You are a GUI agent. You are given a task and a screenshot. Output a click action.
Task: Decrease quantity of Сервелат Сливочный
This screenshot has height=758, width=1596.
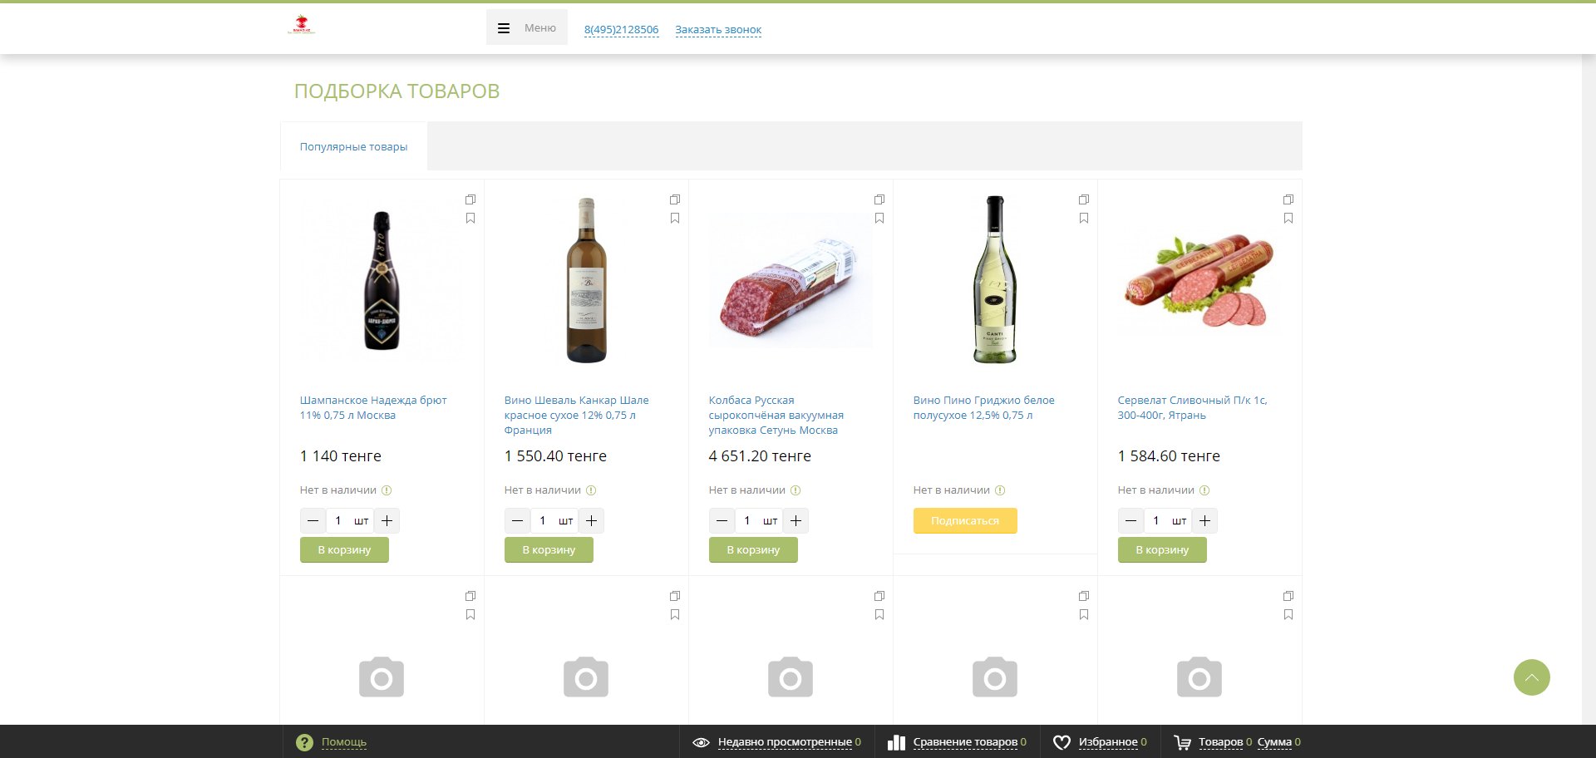click(x=1130, y=521)
